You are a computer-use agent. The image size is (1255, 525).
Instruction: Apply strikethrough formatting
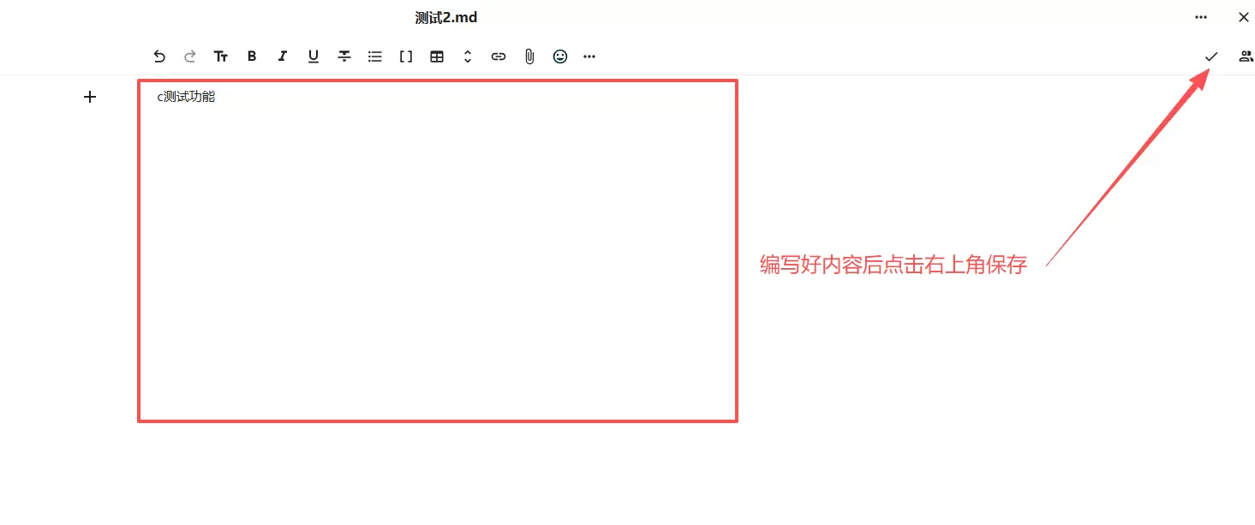[344, 57]
